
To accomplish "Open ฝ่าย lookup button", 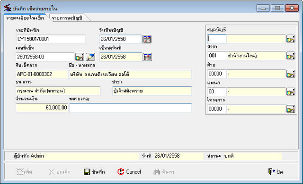I will 291,74.
